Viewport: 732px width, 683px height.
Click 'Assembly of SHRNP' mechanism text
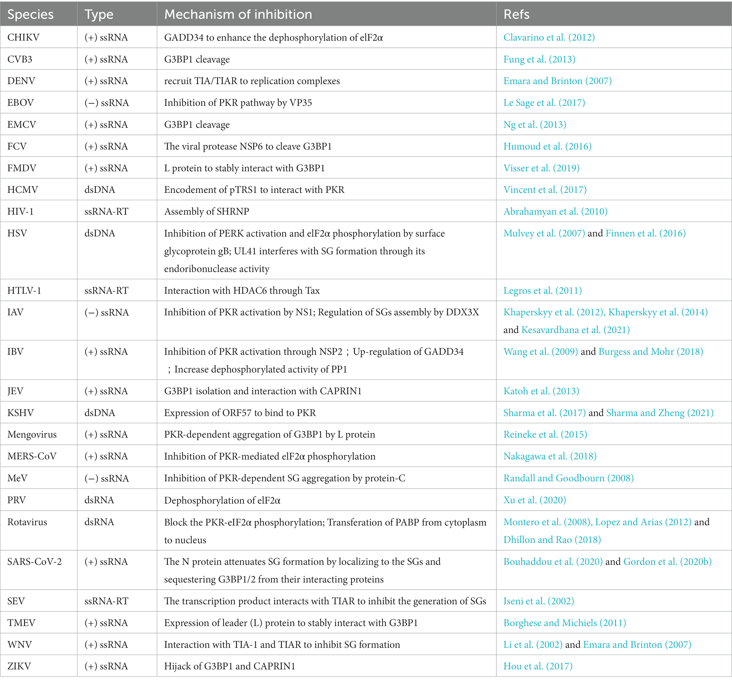[206, 211]
